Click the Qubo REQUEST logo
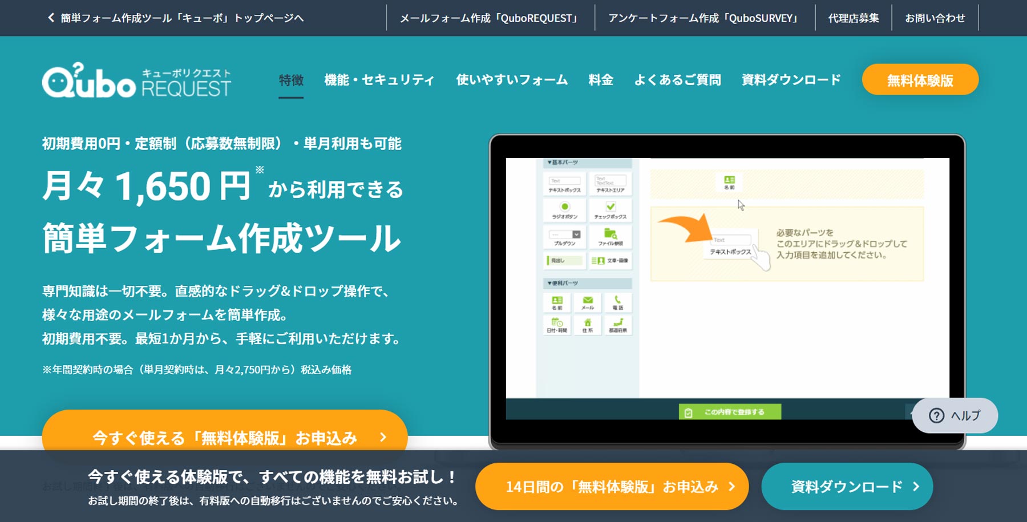Image resolution: width=1027 pixels, height=522 pixels. coord(136,80)
